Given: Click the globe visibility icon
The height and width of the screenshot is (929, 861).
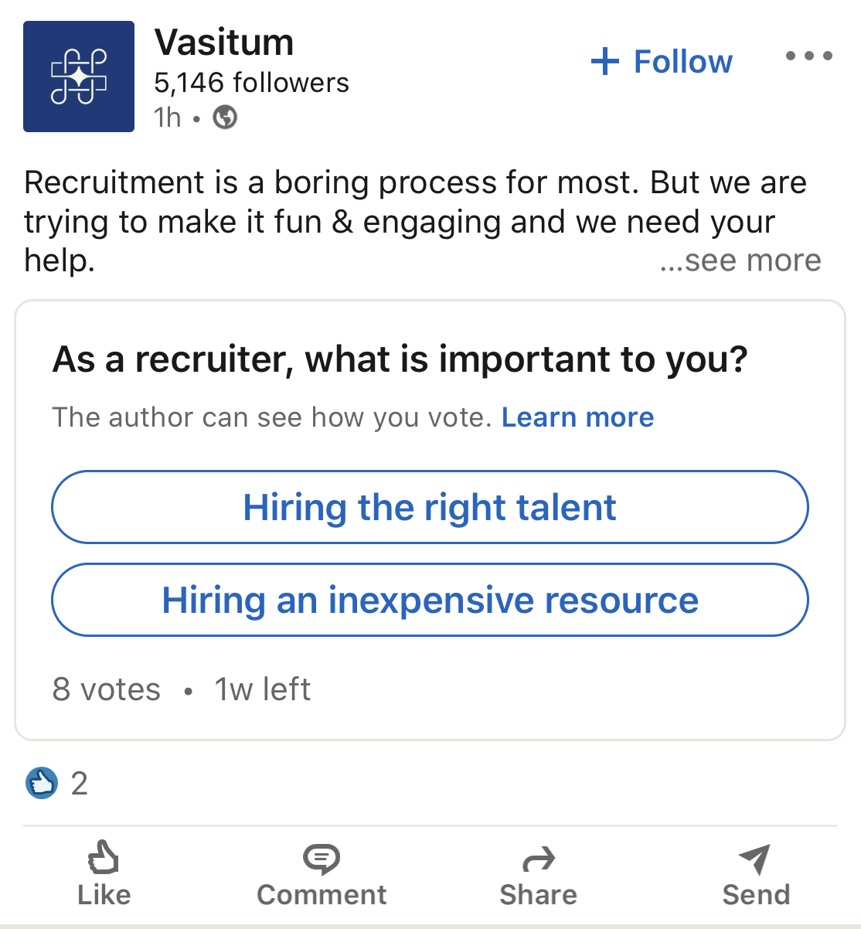Looking at the screenshot, I should (x=225, y=117).
